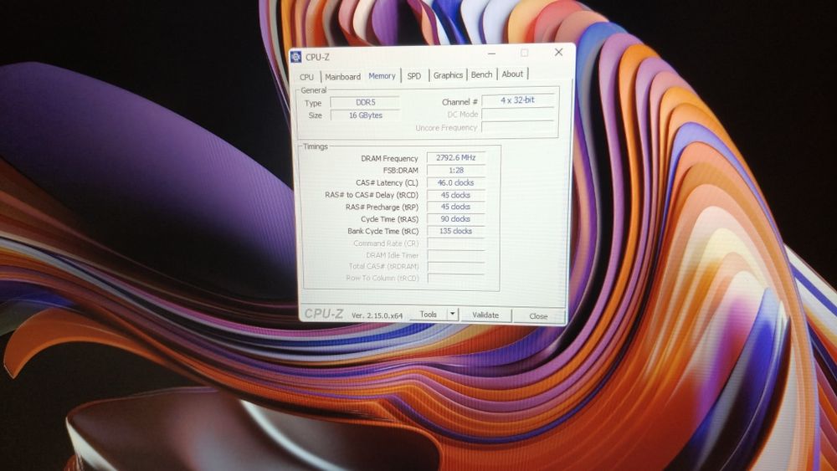Click the DRAM Frequency label
This screenshot has width=837, height=471.
pos(389,158)
